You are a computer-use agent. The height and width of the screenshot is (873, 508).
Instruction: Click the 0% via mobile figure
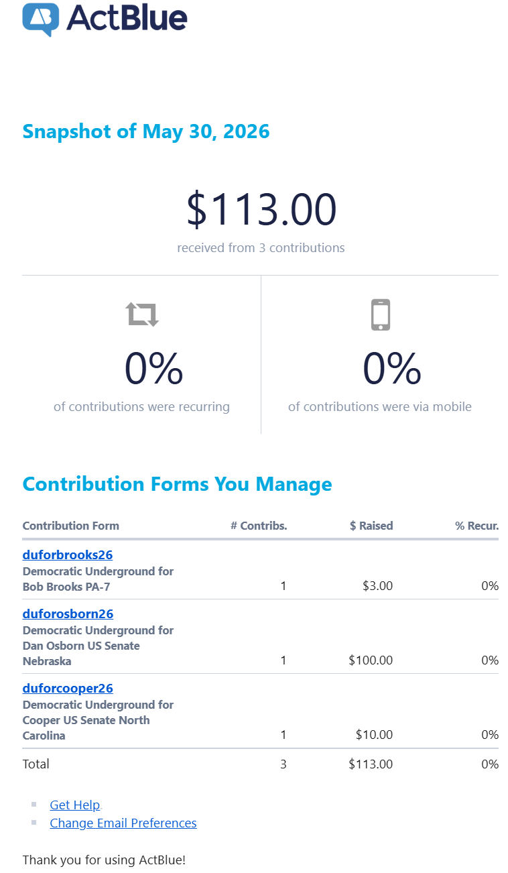pyautogui.click(x=392, y=369)
